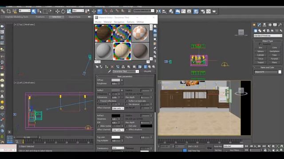284x159 pixels.
Task: Open Refract Affect channels dropdown
Action: coord(118,130)
